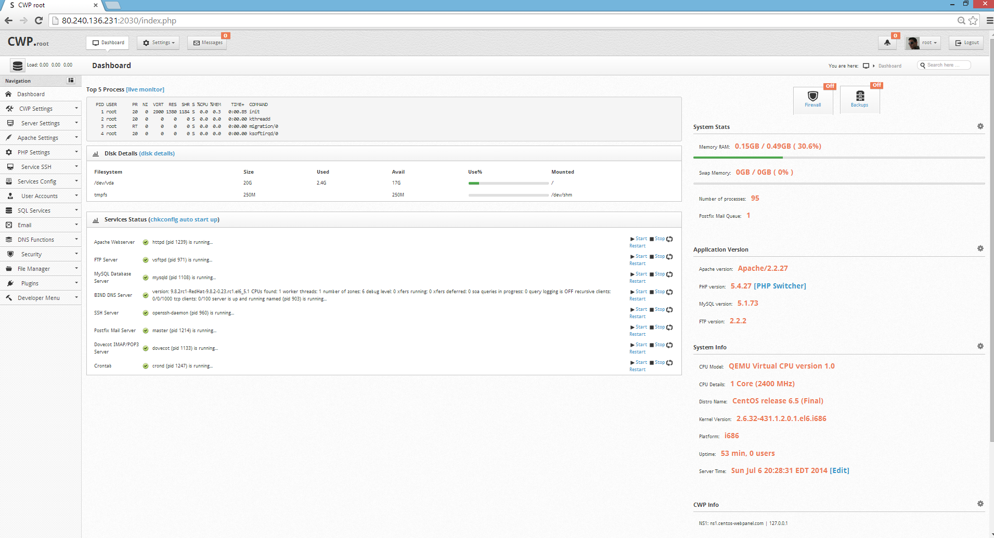Click the page vertical scrollbar
Viewport: 994px width, 538px height.
click(x=991, y=239)
